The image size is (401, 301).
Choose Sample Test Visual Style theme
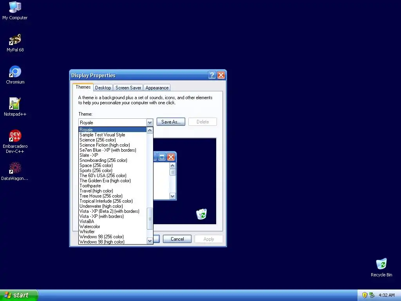(x=112, y=135)
